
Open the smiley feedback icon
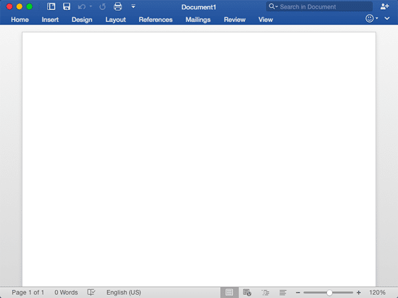pyautogui.click(x=370, y=19)
